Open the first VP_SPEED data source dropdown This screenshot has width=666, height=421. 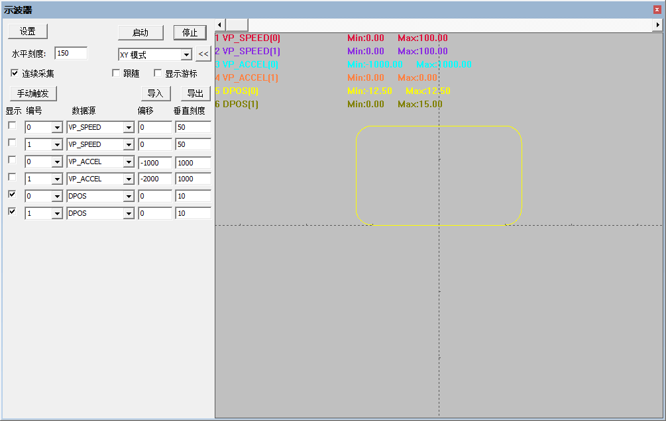coord(127,127)
